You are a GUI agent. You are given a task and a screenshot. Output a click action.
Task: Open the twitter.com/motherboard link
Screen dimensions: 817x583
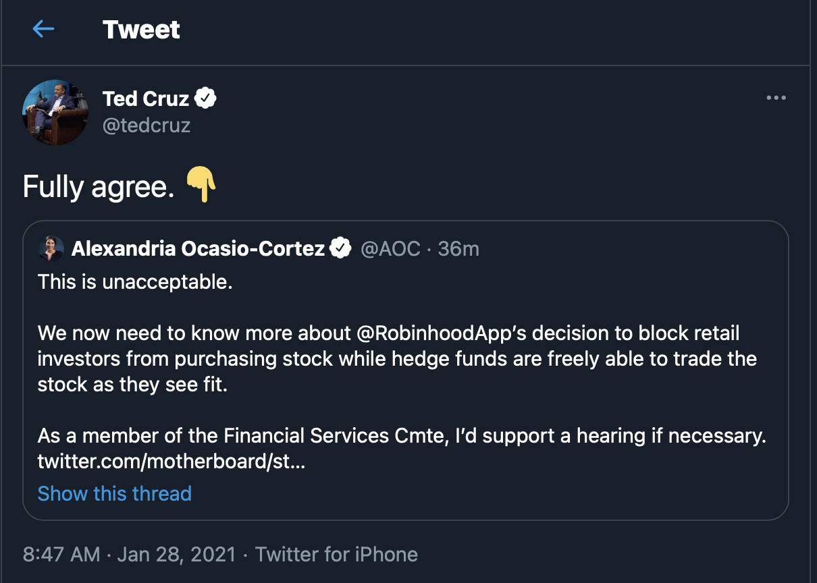click(x=172, y=462)
